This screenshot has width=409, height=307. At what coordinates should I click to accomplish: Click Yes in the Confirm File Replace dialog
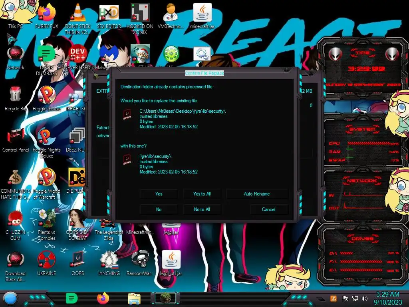(159, 194)
